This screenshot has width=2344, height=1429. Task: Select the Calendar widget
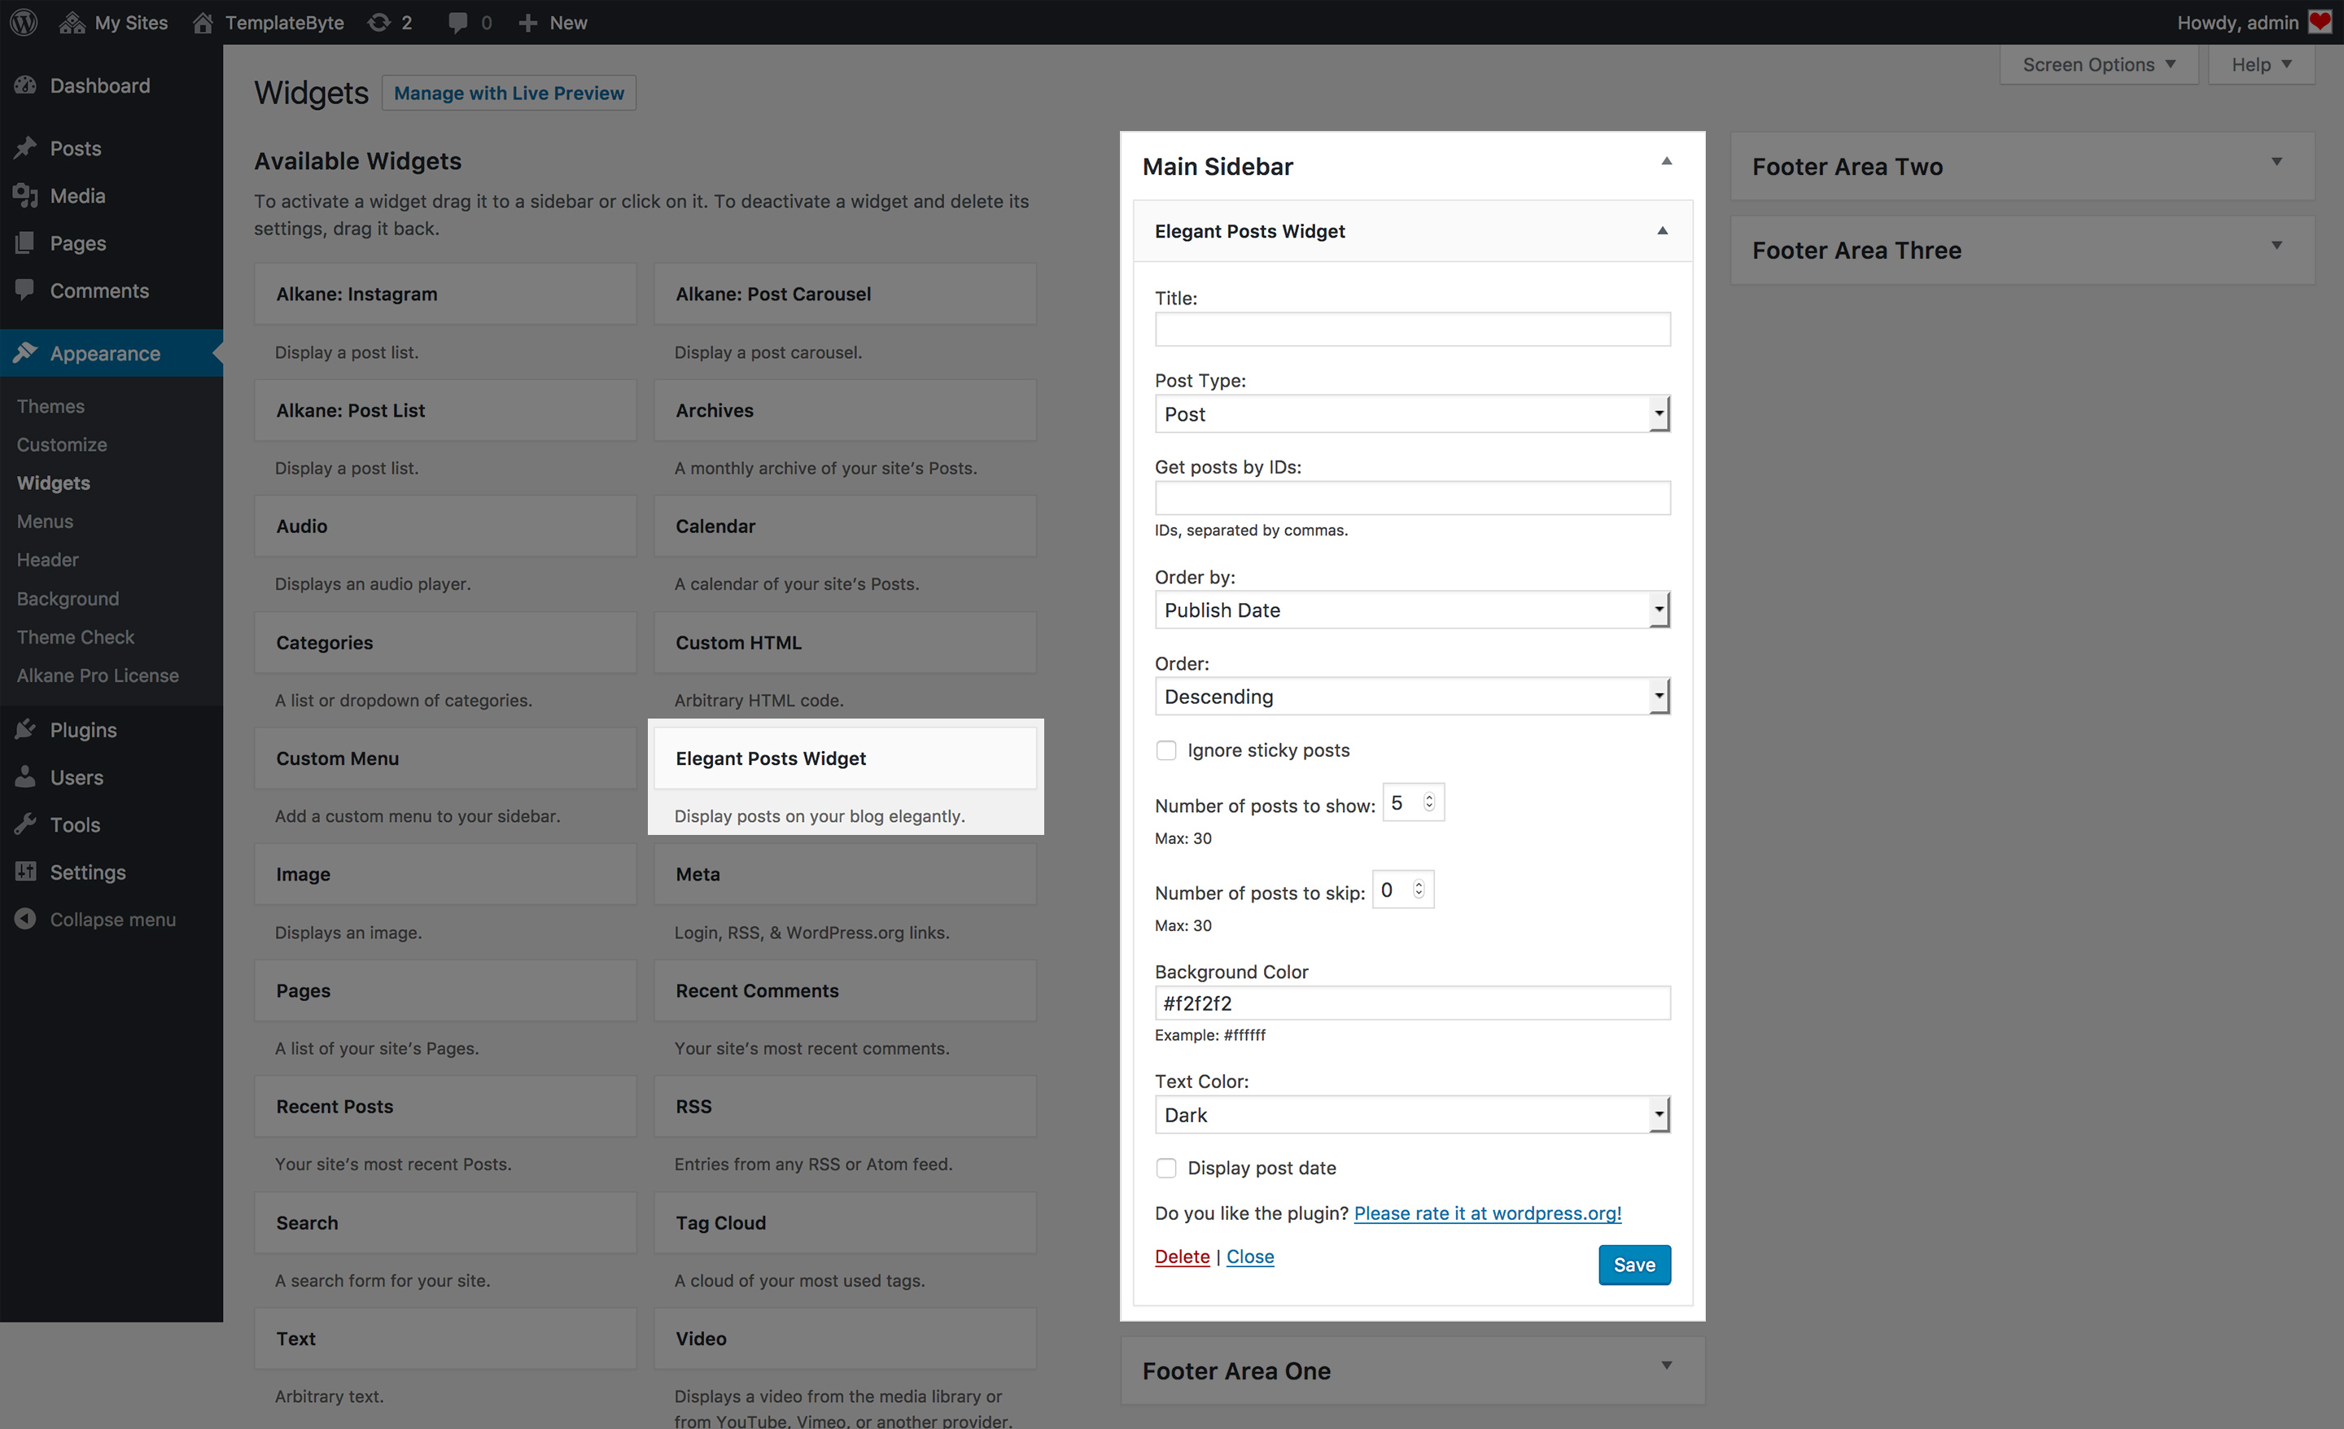[845, 527]
